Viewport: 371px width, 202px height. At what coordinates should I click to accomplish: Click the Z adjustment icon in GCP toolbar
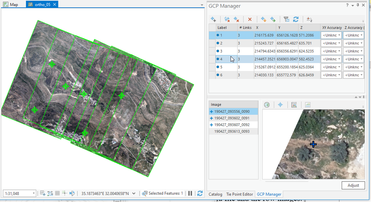309,19
